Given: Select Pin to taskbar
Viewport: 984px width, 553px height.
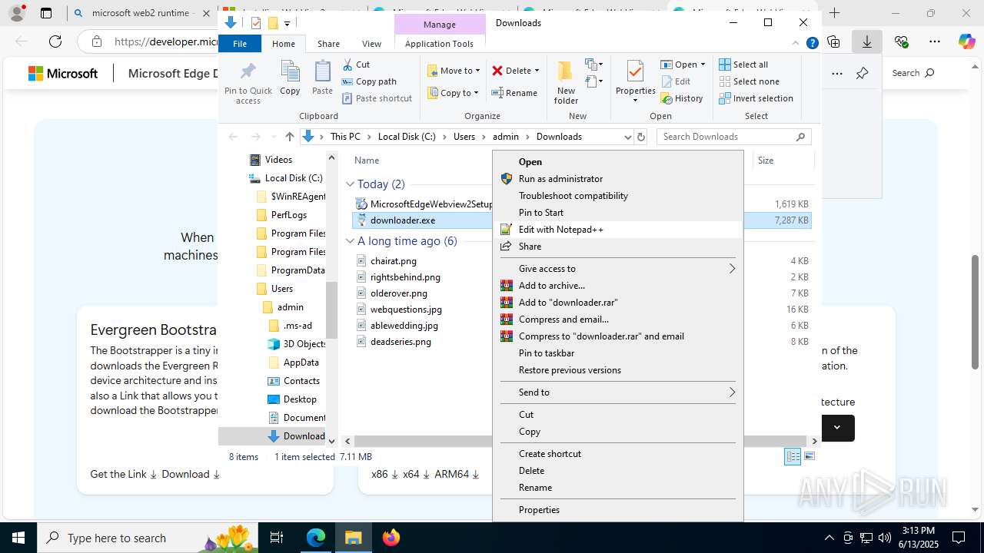Looking at the screenshot, I should (x=617, y=353).
